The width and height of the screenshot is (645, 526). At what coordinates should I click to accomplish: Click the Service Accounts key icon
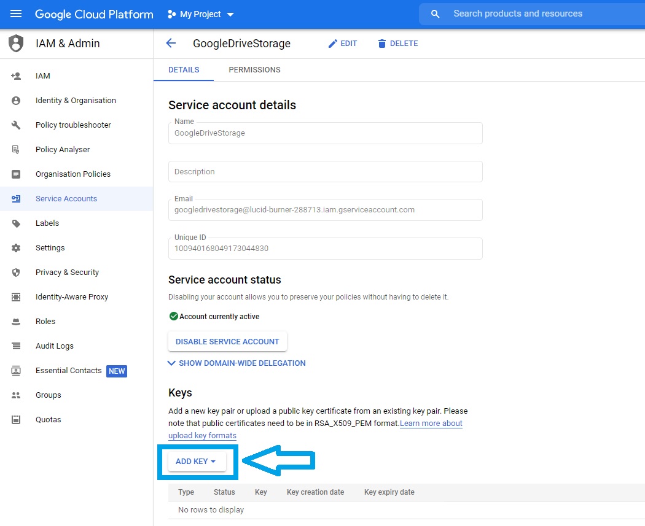pyautogui.click(x=16, y=199)
